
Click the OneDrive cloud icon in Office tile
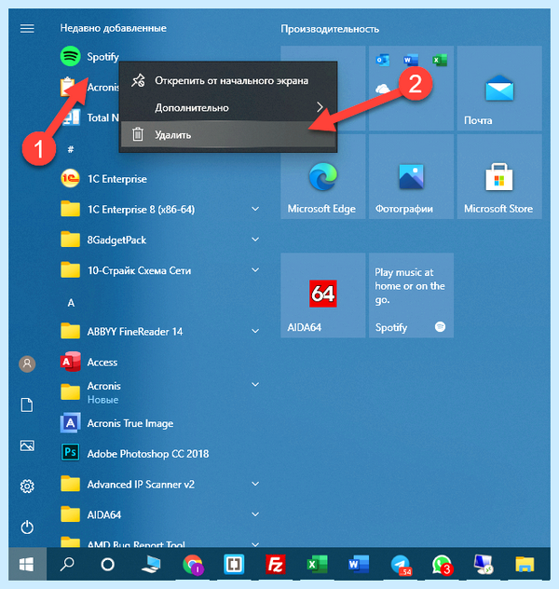click(x=383, y=89)
